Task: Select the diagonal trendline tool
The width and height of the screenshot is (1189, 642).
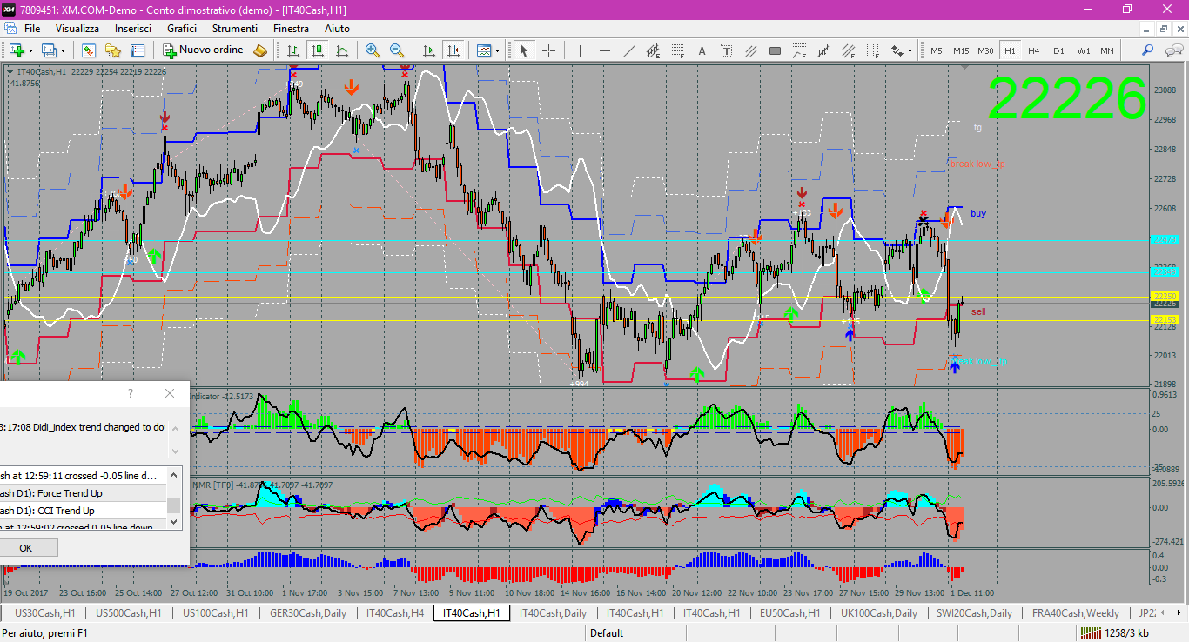Action: [629, 50]
